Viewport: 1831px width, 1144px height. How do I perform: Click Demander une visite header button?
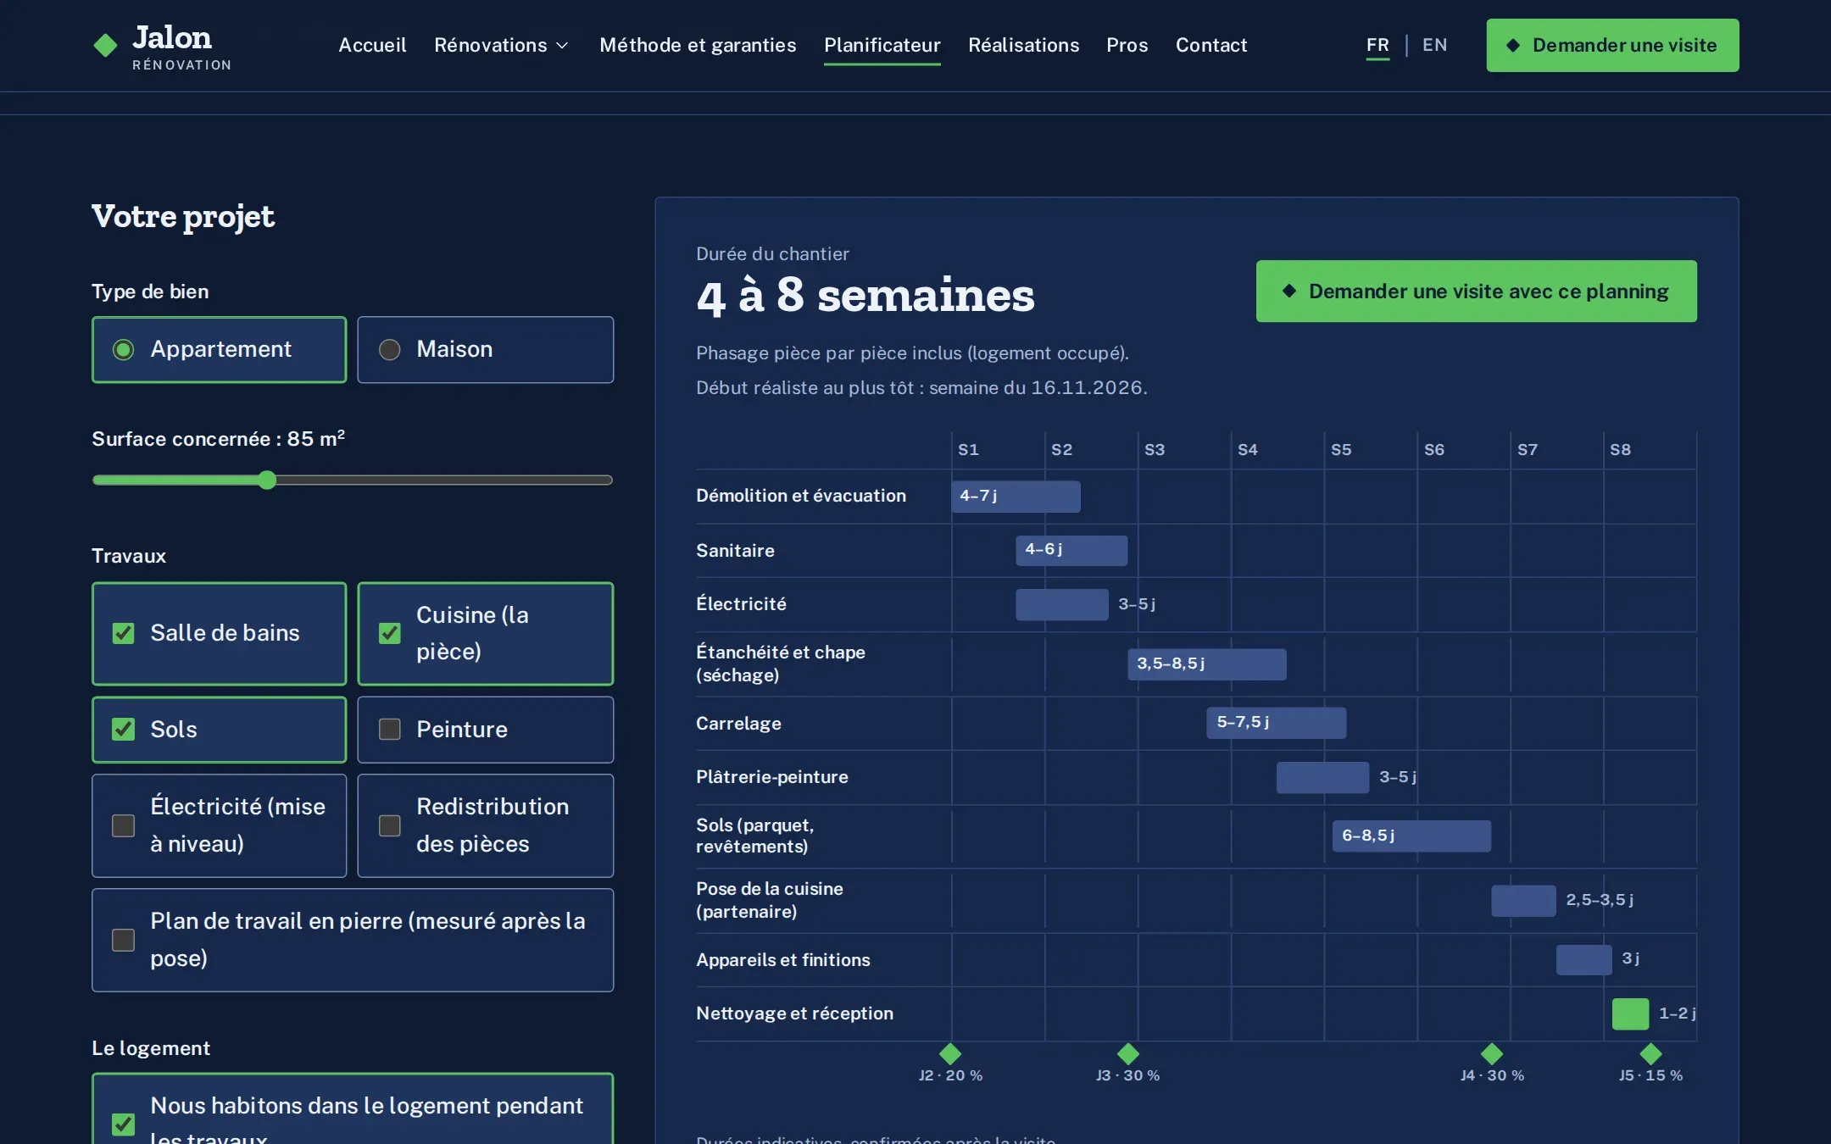pos(1612,45)
